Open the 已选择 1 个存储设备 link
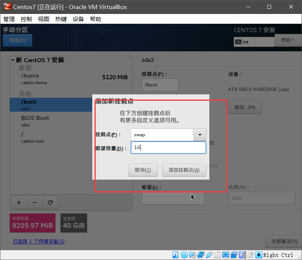Image resolution: width=302 pixels, height=260 pixels. (38, 241)
